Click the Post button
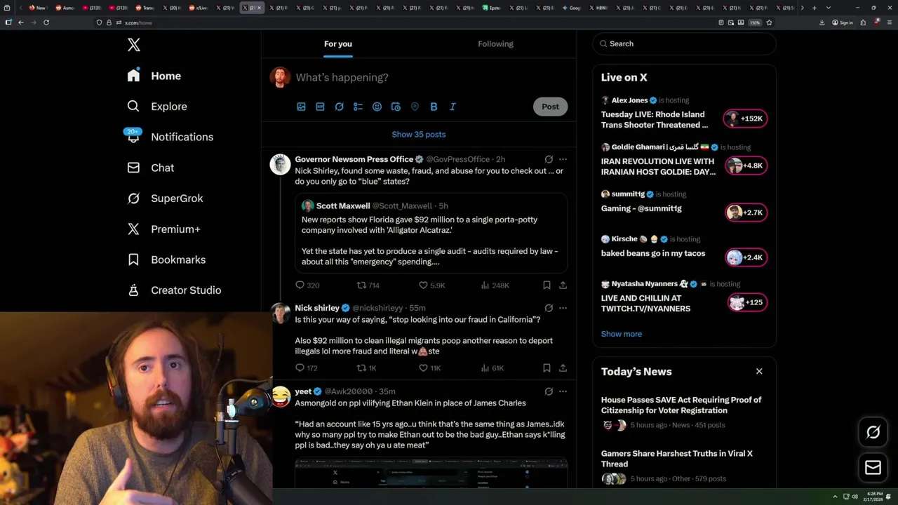The height and width of the screenshot is (505, 898). 550,107
